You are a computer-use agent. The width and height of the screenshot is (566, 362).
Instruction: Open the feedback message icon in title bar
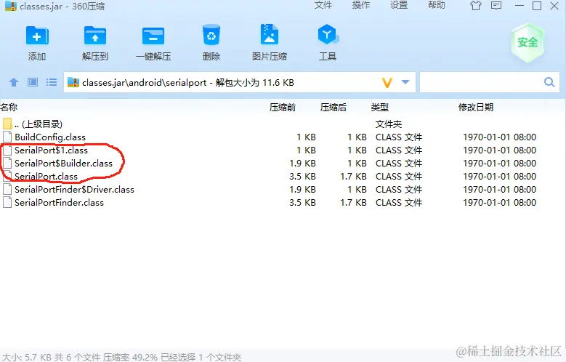point(496,6)
